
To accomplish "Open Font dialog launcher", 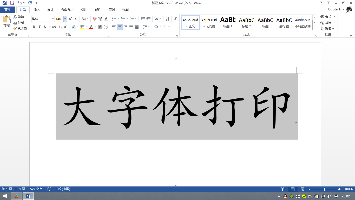I will [108, 35].
